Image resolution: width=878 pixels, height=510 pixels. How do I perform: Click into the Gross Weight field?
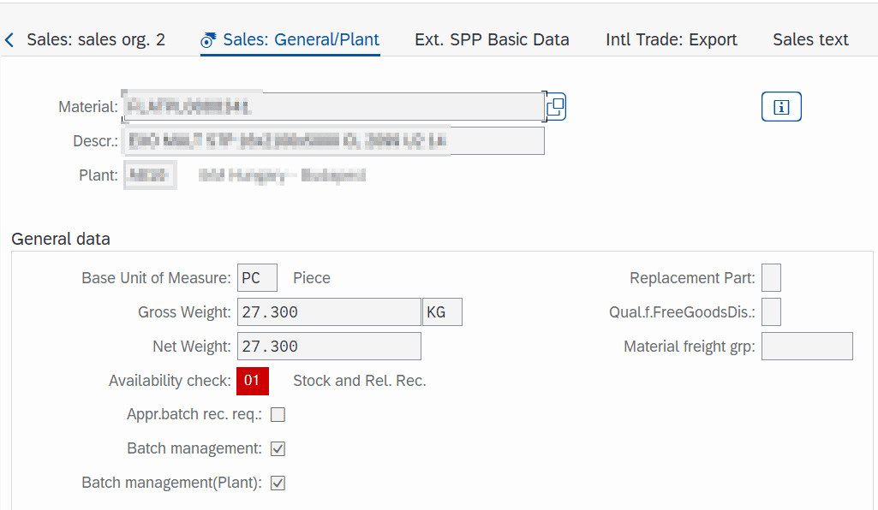[329, 312]
